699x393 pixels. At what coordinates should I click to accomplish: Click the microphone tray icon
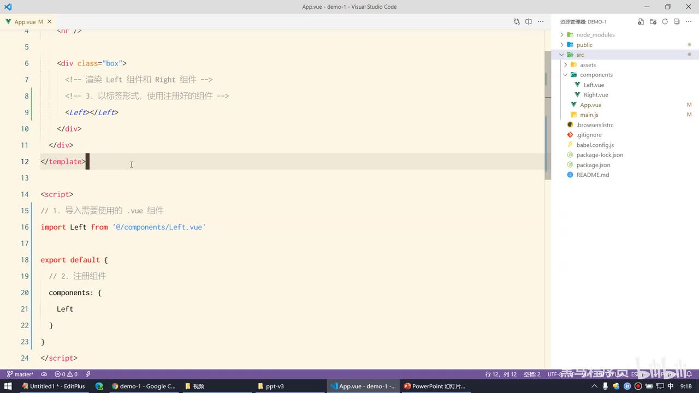(x=606, y=386)
